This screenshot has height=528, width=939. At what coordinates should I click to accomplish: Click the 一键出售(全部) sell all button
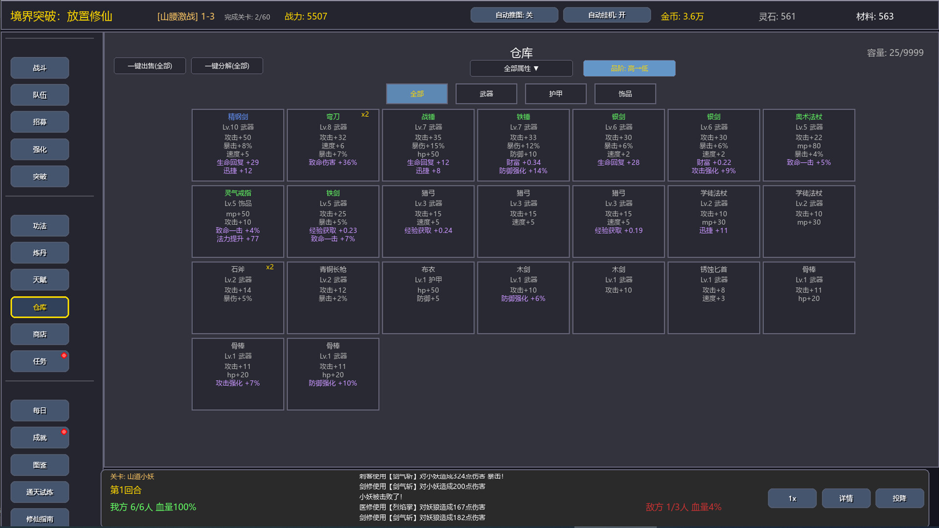[150, 66]
